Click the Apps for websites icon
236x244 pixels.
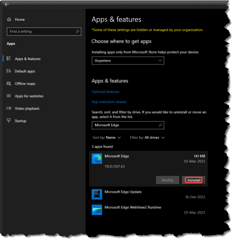click(x=9, y=96)
